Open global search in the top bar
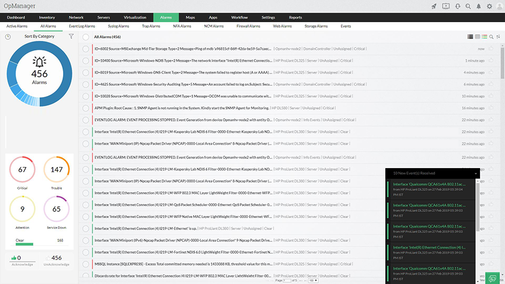The height and width of the screenshot is (284, 505). click(468, 6)
